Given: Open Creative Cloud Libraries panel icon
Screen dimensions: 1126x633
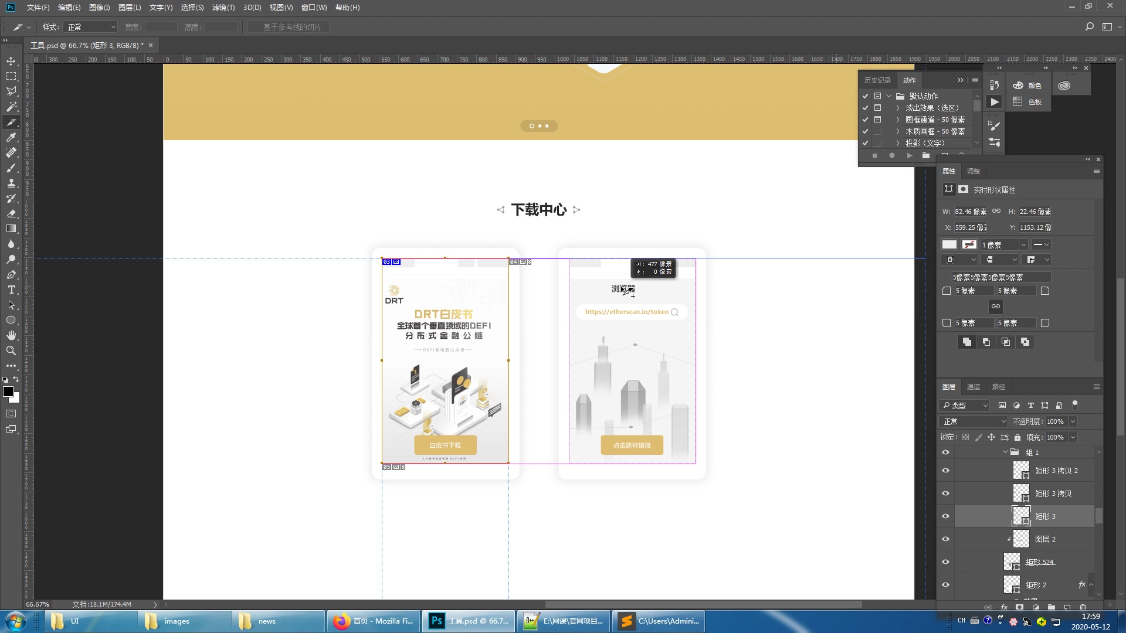Looking at the screenshot, I should tap(1064, 86).
